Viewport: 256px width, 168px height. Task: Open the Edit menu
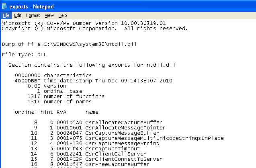coord(18,15)
